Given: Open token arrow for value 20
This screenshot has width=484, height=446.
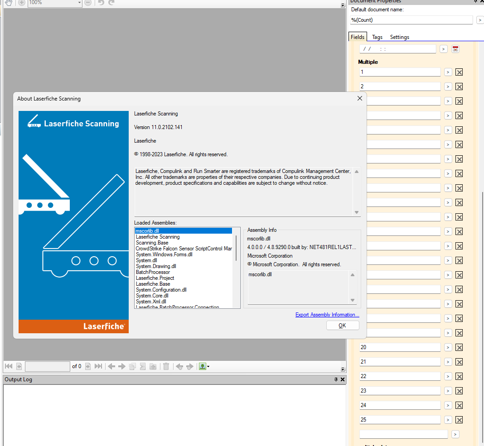Looking at the screenshot, I should click(448, 348).
